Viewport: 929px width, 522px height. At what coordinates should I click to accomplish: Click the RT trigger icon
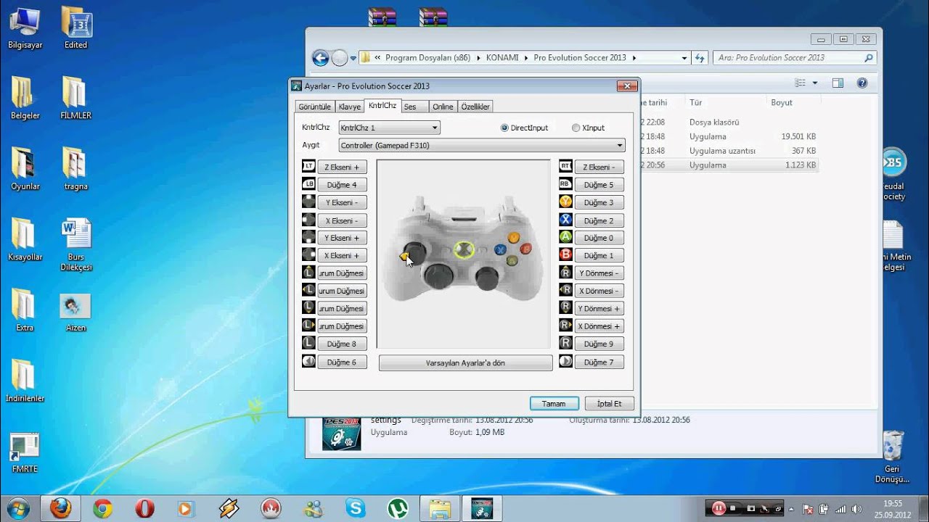[565, 167]
